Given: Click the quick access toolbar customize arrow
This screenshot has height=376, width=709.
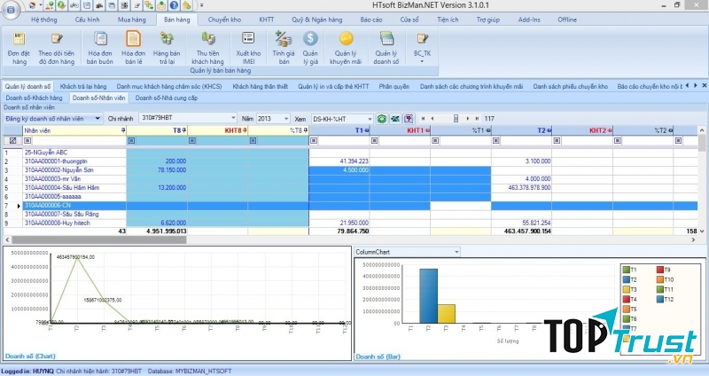Looking at the screenshot, I should pos(202,5).
